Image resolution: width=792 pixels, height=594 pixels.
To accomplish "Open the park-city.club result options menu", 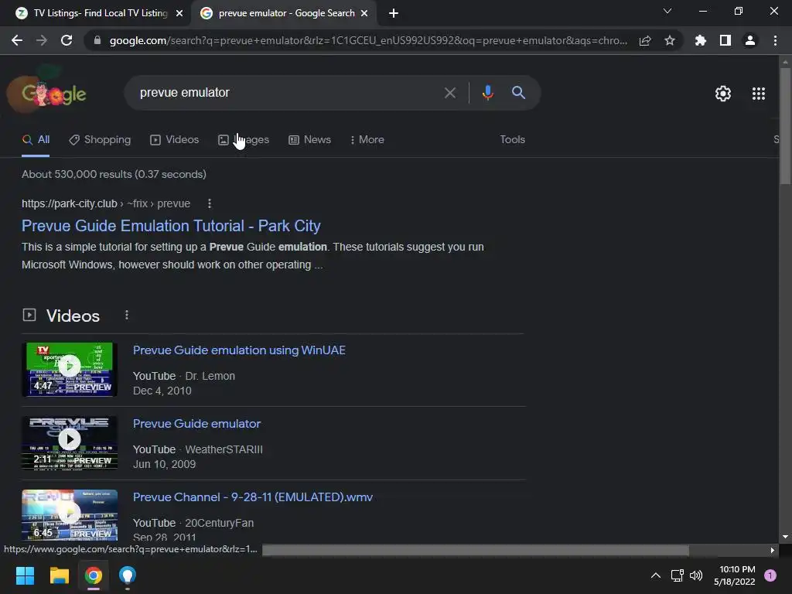I will point(210,203).
